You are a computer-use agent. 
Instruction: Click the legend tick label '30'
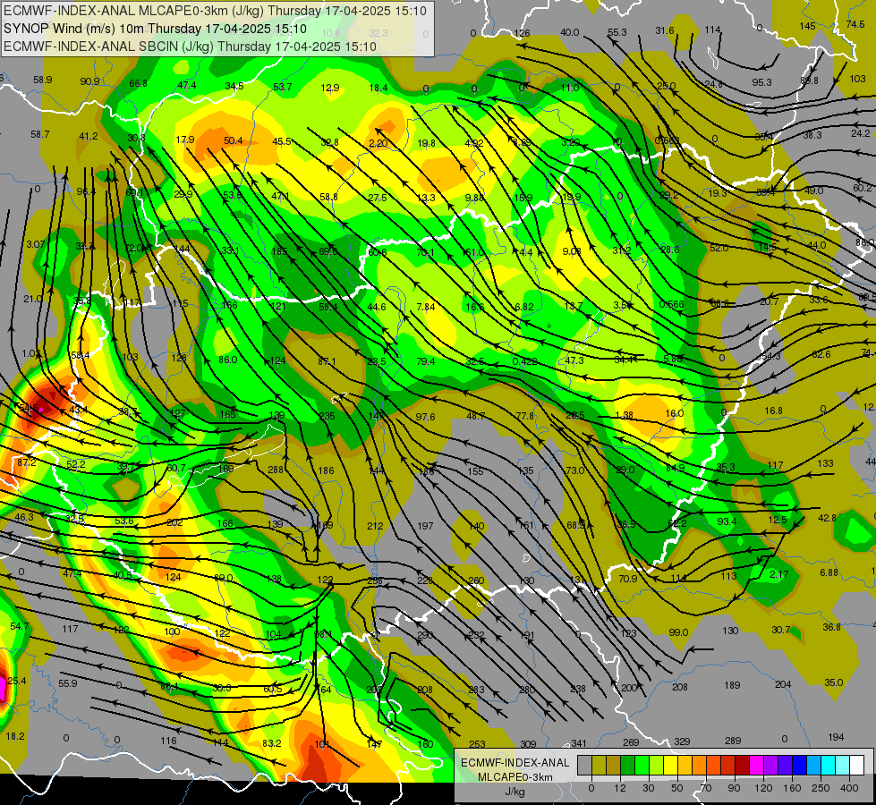click(x=649, y=788)
